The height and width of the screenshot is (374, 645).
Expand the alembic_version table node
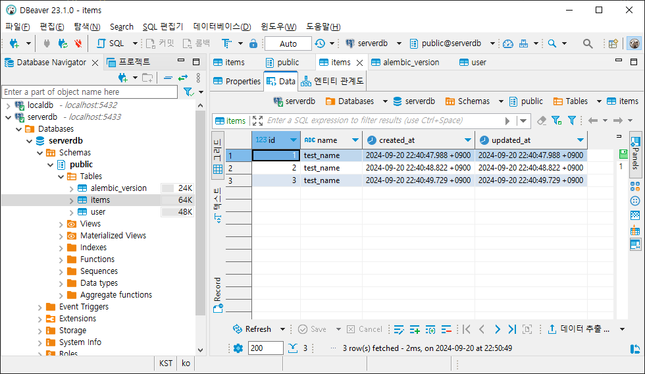(72, 188)
